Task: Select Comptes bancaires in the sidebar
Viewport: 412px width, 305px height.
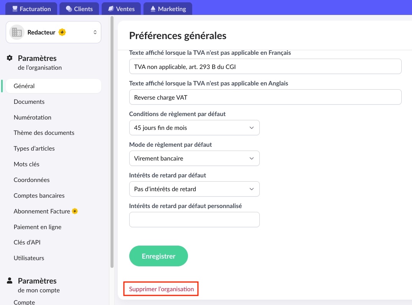Action: 39,195
